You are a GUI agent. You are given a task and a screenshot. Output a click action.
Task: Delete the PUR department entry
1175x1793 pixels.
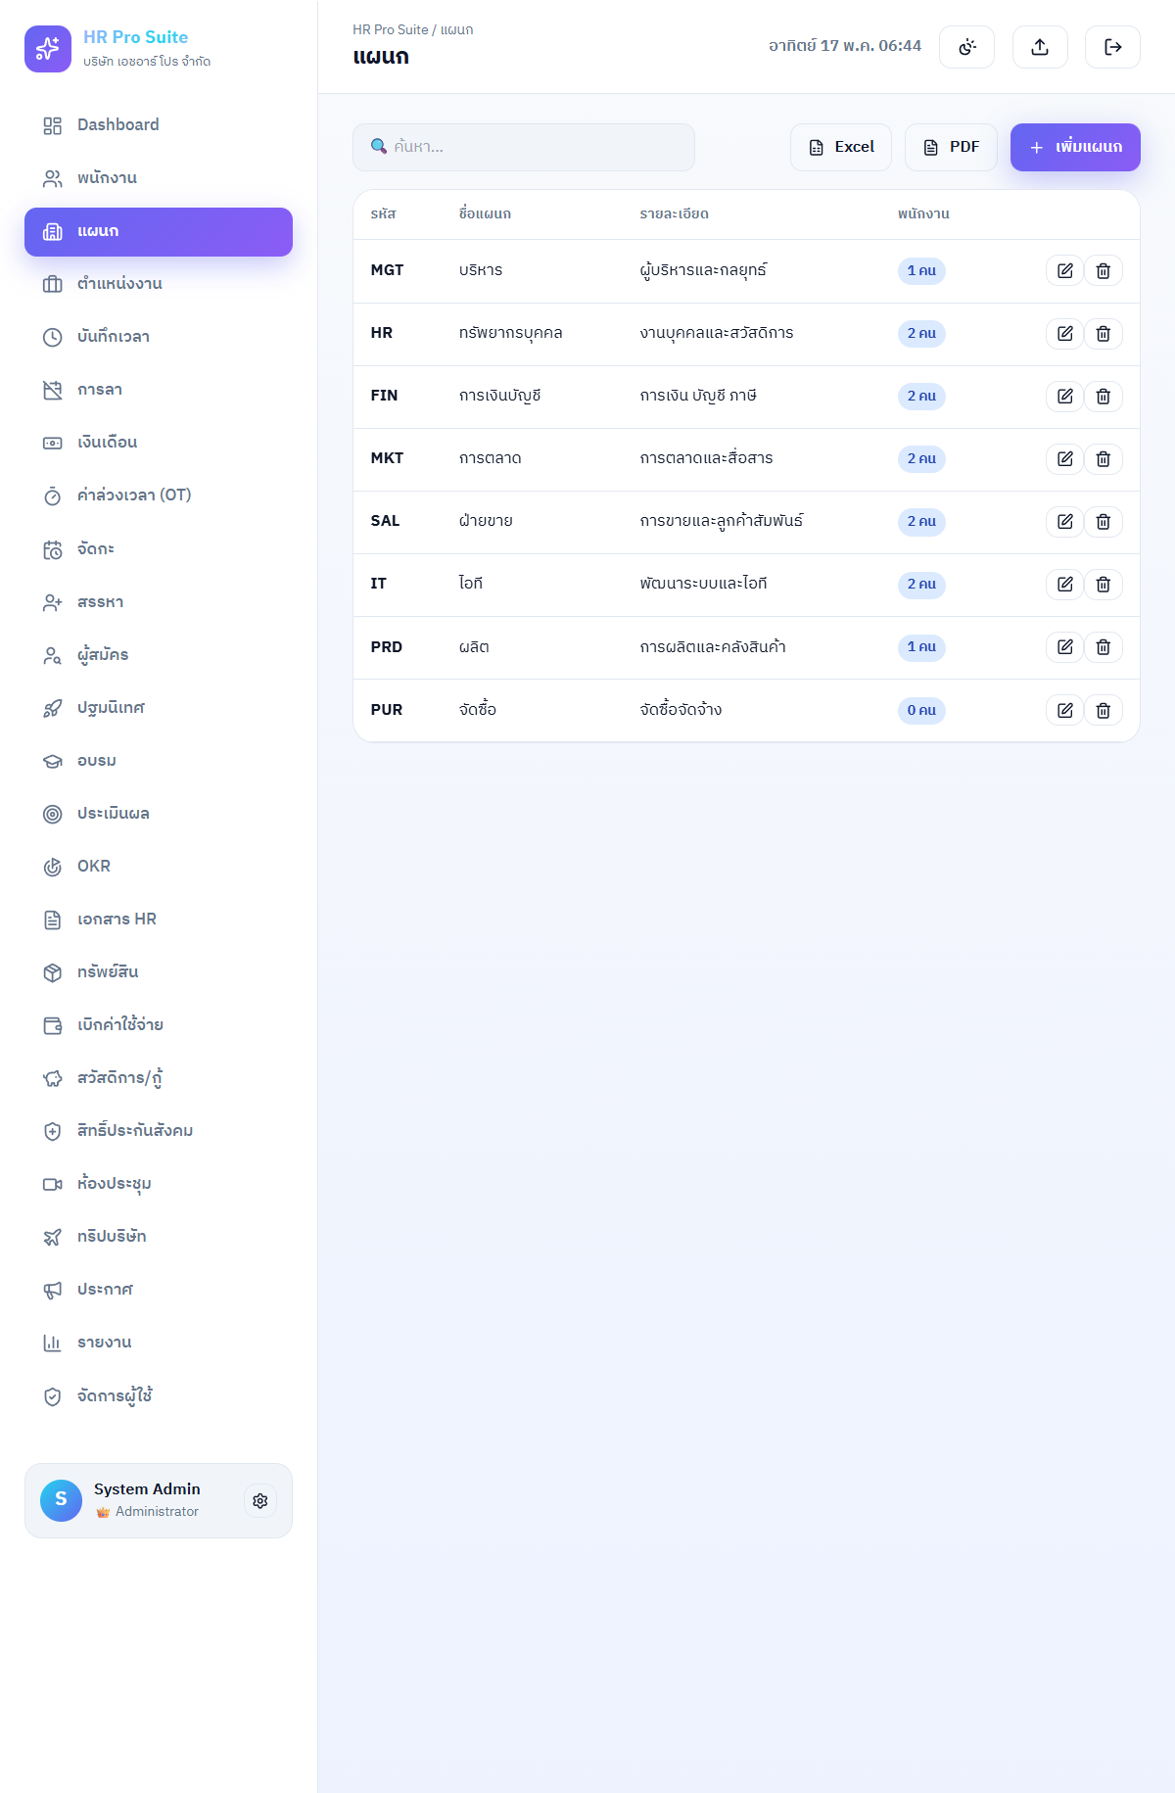click(1104, 711)
